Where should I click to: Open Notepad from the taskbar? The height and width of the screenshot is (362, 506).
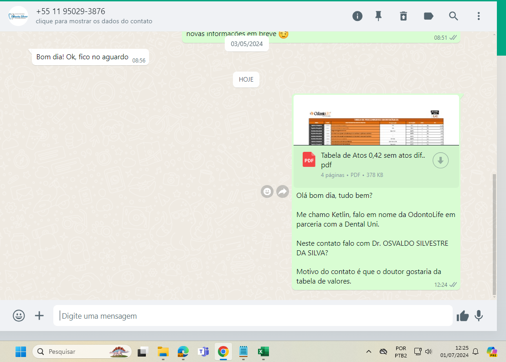tap(243, 352)
